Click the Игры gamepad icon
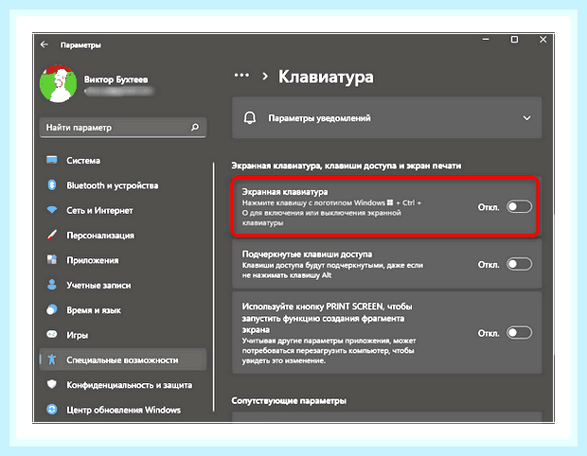This screenshot has height=456, width=587. (52, 334)
